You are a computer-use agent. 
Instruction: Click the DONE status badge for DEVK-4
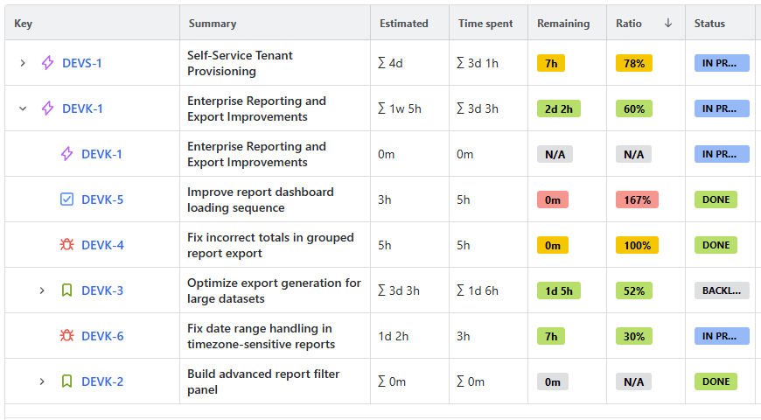[x=716, y=245]
